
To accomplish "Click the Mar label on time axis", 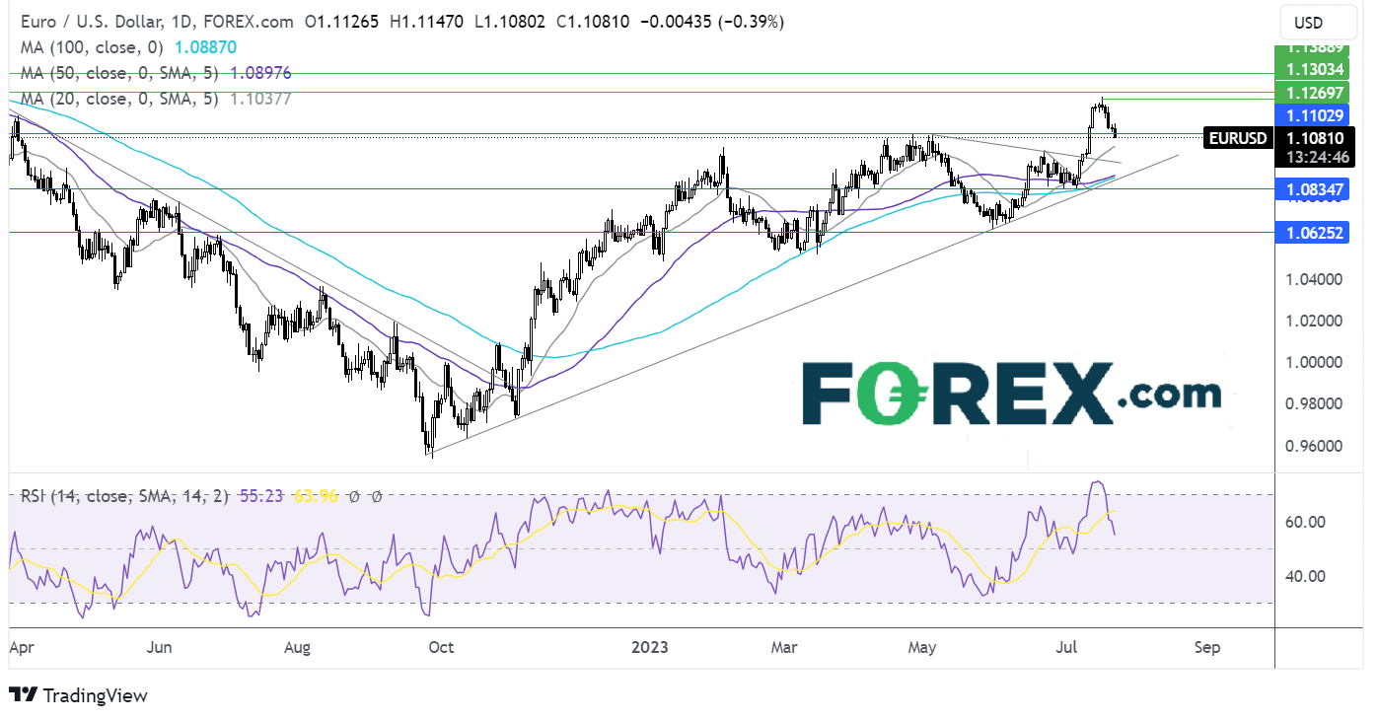I will pos(783,648).
